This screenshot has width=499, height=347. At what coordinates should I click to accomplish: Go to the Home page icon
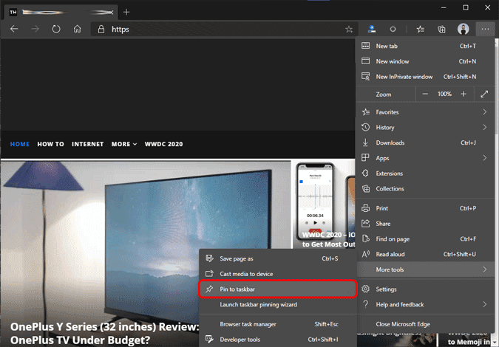pos(78,30)
